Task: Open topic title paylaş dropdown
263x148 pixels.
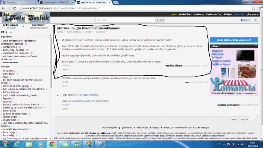Action: pos(61,32)
